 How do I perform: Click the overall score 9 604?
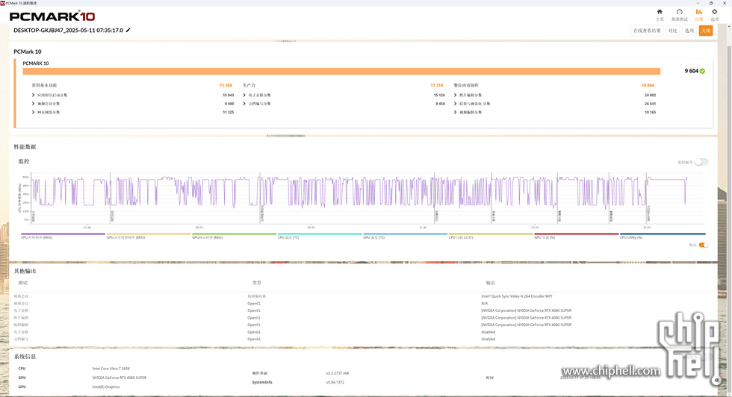[x=692, y=71]
